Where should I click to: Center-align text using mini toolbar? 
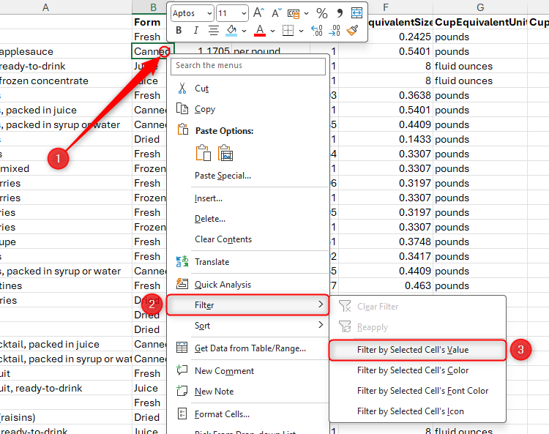pos(214,31)
